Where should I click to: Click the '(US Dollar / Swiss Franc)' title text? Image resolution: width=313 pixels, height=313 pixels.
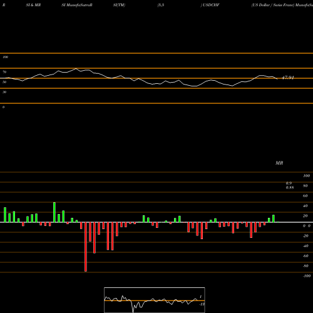[x=273, y=5]
